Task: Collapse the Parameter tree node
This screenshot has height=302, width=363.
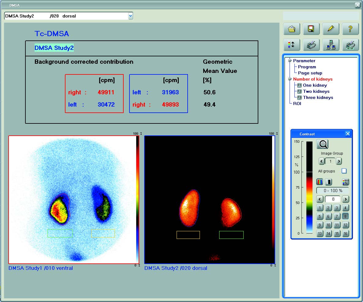Action: [x=290, y=61]
